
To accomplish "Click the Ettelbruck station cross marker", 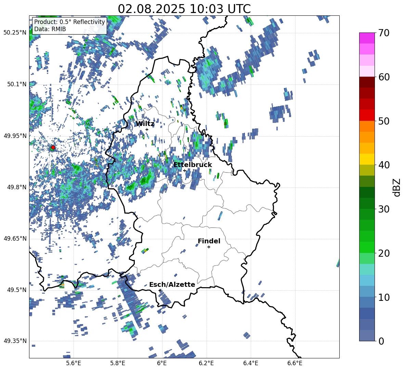I will [184, 170].
